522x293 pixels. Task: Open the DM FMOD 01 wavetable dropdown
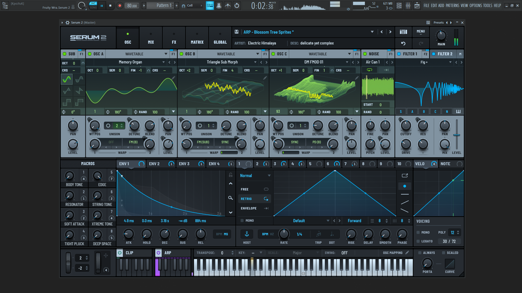pos(347,62)
